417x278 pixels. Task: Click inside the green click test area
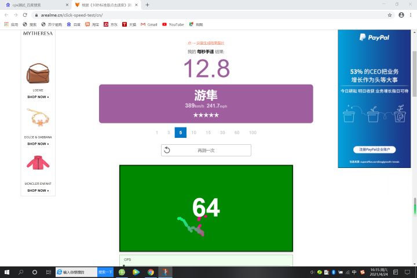[206, 208]
